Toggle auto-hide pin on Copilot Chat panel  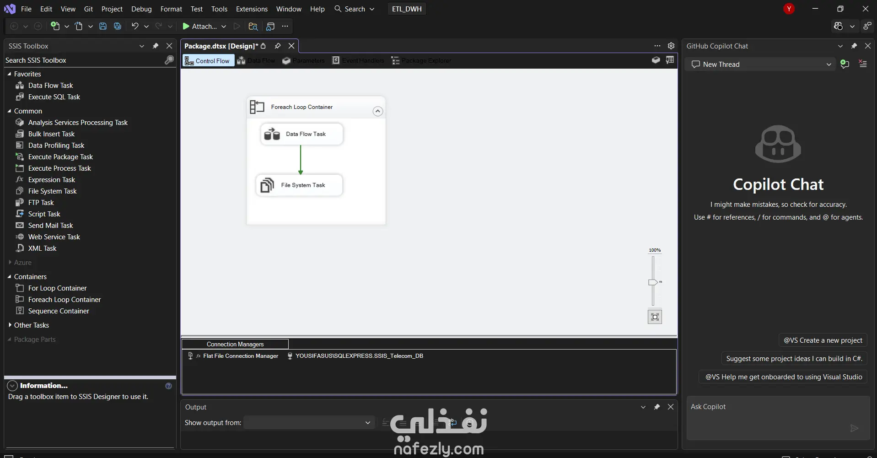point(854,46)
